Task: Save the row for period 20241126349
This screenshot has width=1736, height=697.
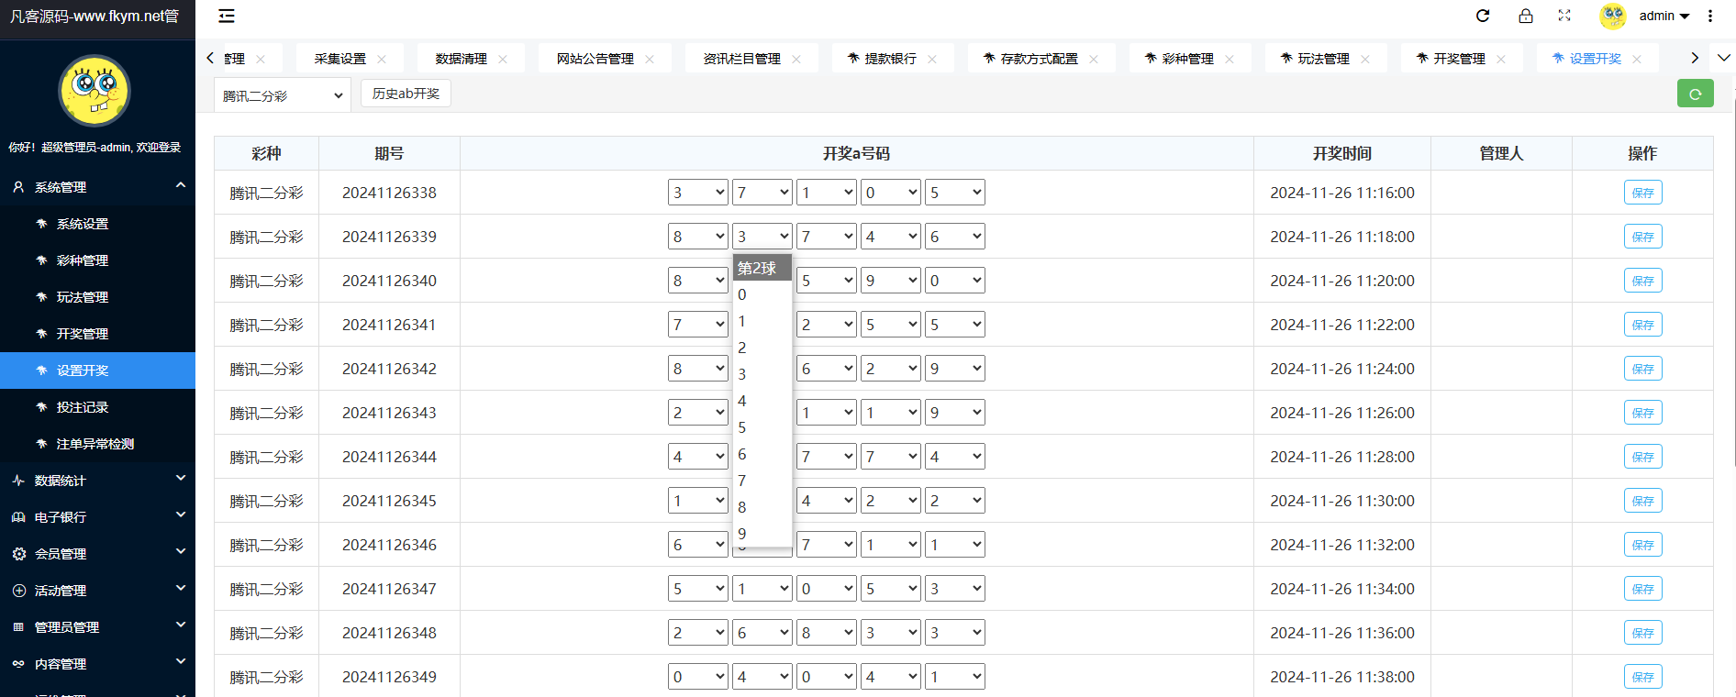Action: tap(1642, 677)
